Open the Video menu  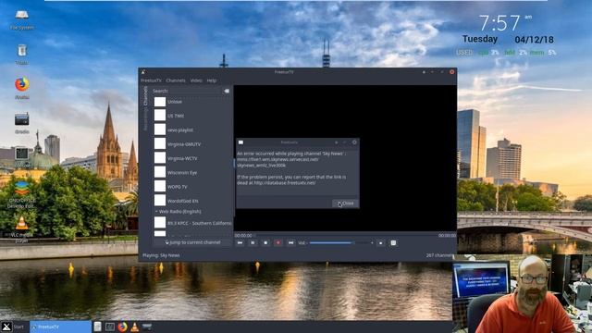pos(196,80)
